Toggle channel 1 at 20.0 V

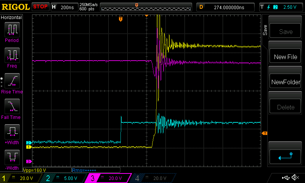click(21, 178)
